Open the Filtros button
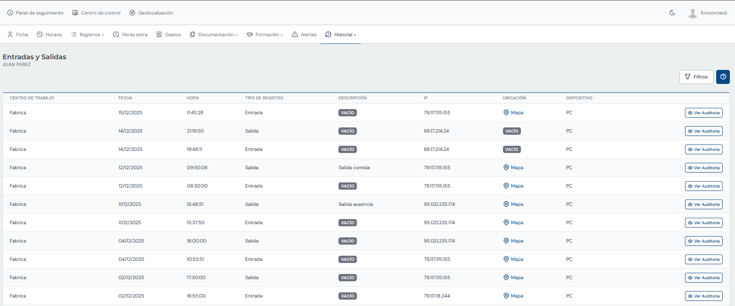The height and width of the screenshot is (306, 735). coord(696,77)
